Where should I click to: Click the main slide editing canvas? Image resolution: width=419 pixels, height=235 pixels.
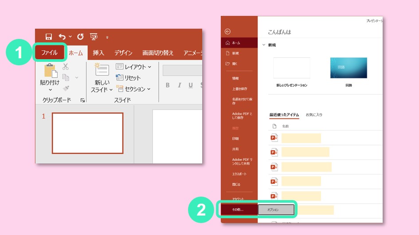tap(177, 136)
